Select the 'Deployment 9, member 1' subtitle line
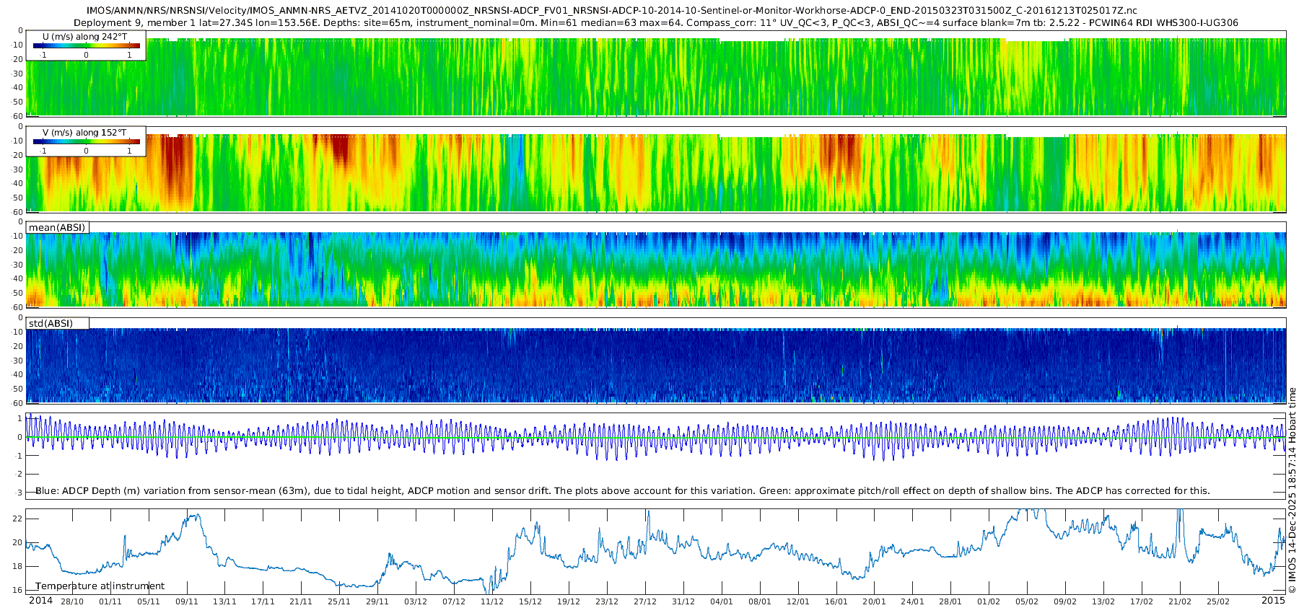This screenshot has height=613, width=1299. coord(656,22)
